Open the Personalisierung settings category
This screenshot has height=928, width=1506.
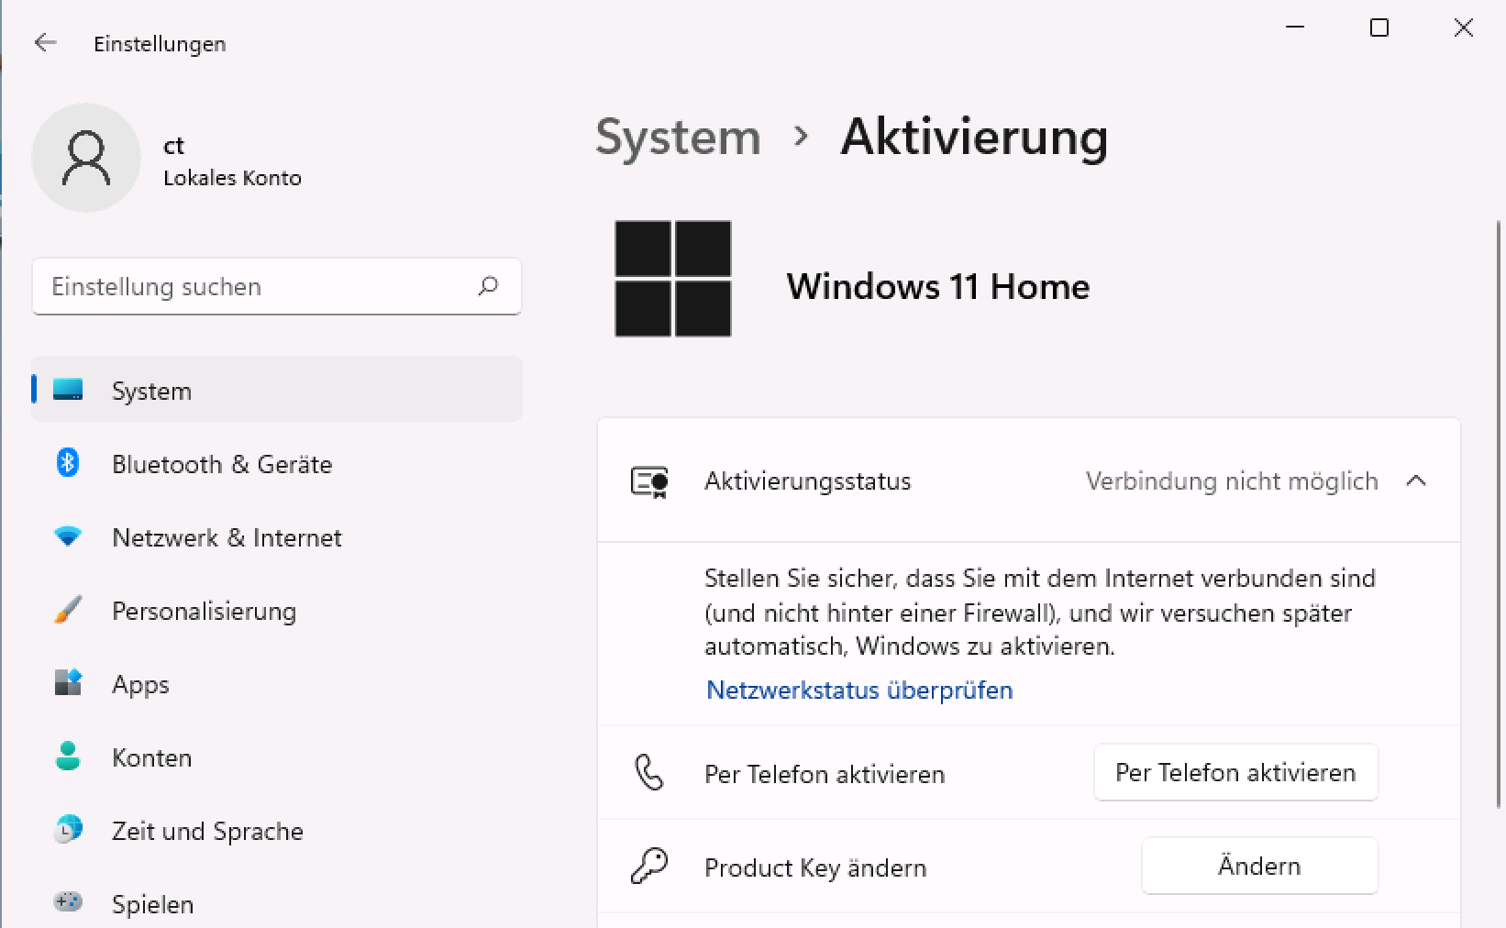[204, 611]
